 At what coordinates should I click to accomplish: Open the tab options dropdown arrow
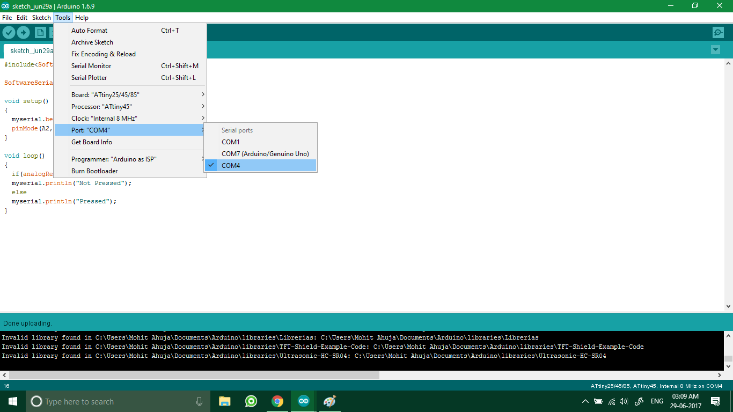pyautogui.click(x=715, y=50)
